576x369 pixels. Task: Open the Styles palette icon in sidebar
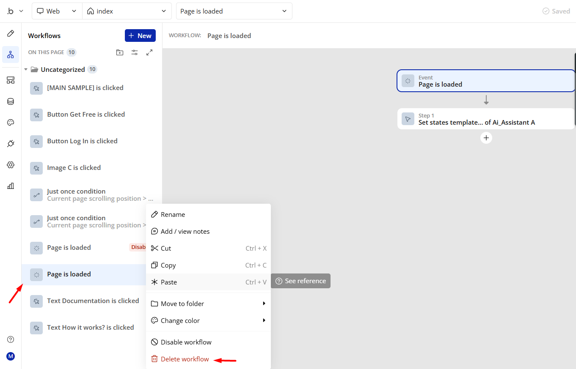tap(11, 123)
